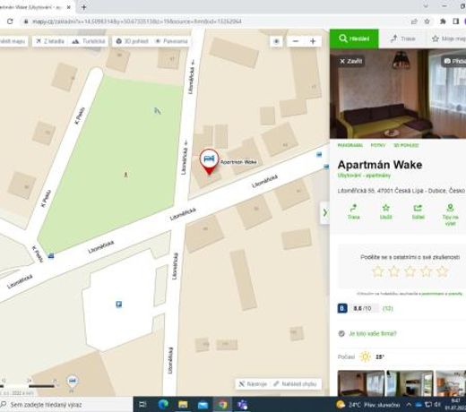Rate with the first star
The height and width of the screenshot is (412, 466).
(x=378, y=271)
